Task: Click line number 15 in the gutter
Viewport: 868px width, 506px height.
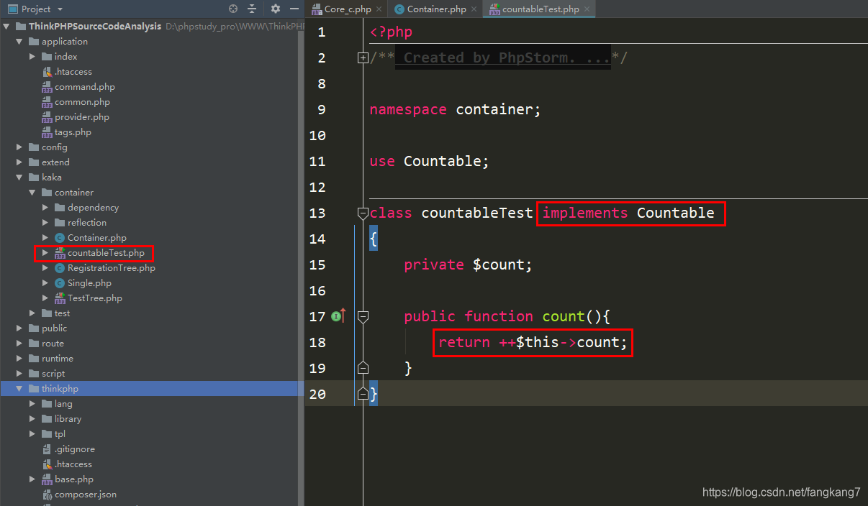Action: pos(317,264)
